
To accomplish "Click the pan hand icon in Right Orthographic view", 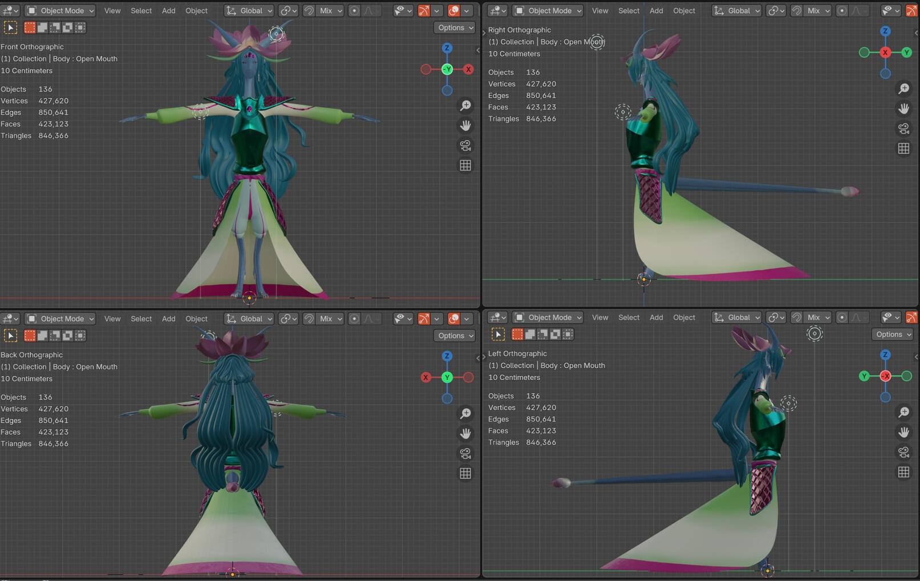I will pyautogui.click(x=903, y=108).
